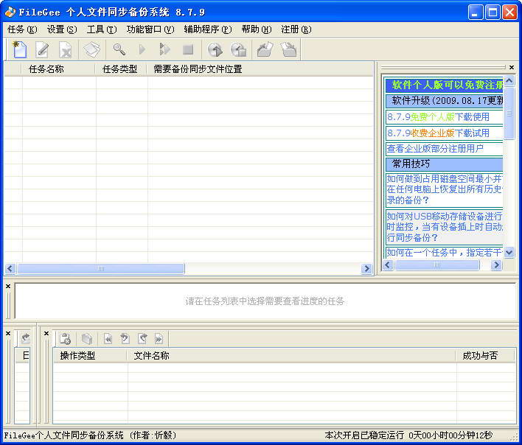Screen dimensions: 522x445
Task: Click the magnifier preview icon in toolbar
Action: (119, 49)
